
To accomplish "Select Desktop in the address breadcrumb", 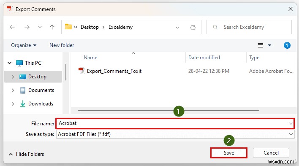I will [x=90, y=27].
